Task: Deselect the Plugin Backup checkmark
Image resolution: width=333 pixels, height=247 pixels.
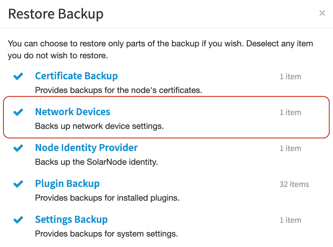Action: click(x=18, y=184)
